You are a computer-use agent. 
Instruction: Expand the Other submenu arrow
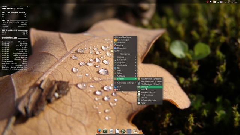pyautogui.click(x=136, y=73)
